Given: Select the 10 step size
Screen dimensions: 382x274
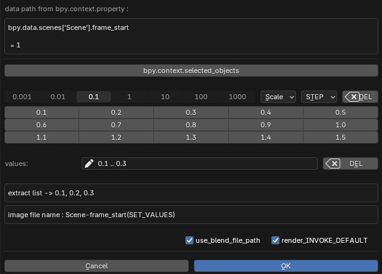Looking at the screenshot, I should click(165, 97).
